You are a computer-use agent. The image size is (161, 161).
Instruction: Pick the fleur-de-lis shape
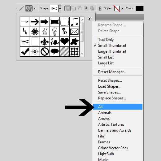tap(45, 41)
